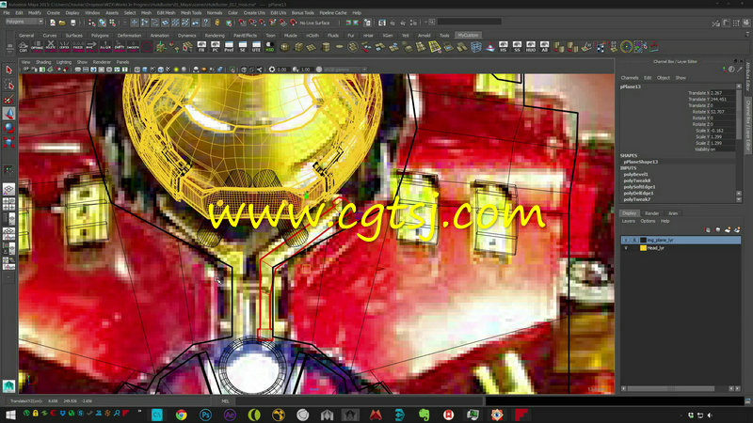Toggle the yellow light sphere icon in panel toolbar

click(x=176, y=70)
